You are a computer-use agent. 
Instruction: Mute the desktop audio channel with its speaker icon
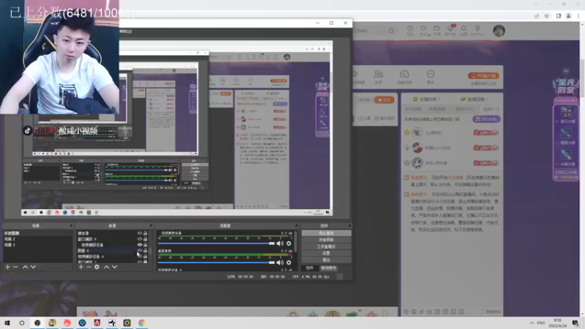pyautogui.click(x=280, y=262)
